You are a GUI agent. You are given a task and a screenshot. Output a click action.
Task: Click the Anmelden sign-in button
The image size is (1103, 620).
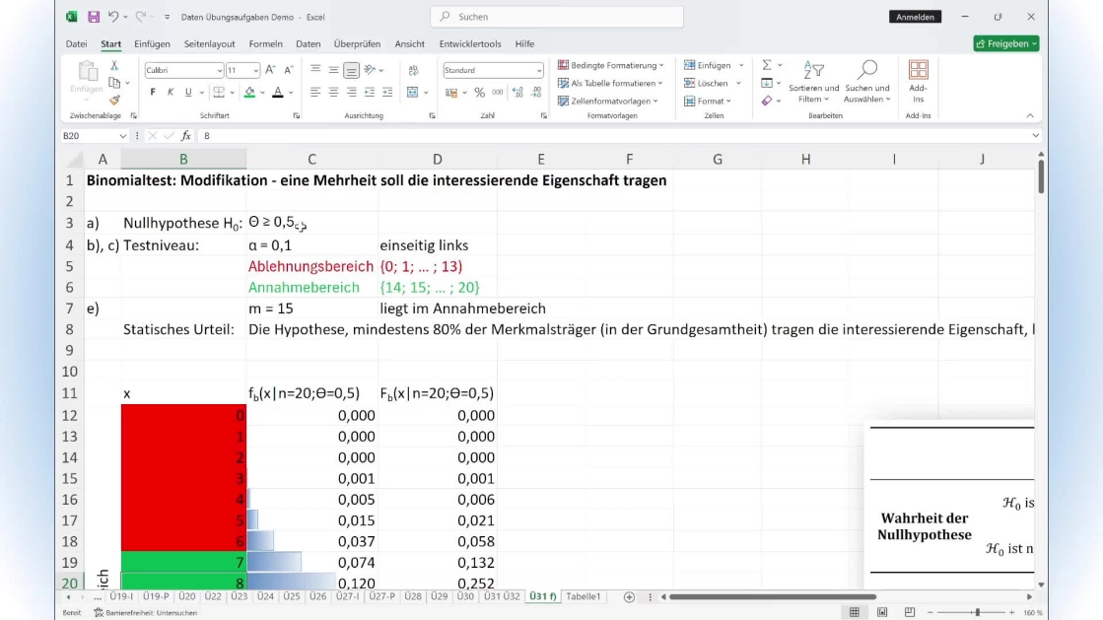click(x=915, y=17)
